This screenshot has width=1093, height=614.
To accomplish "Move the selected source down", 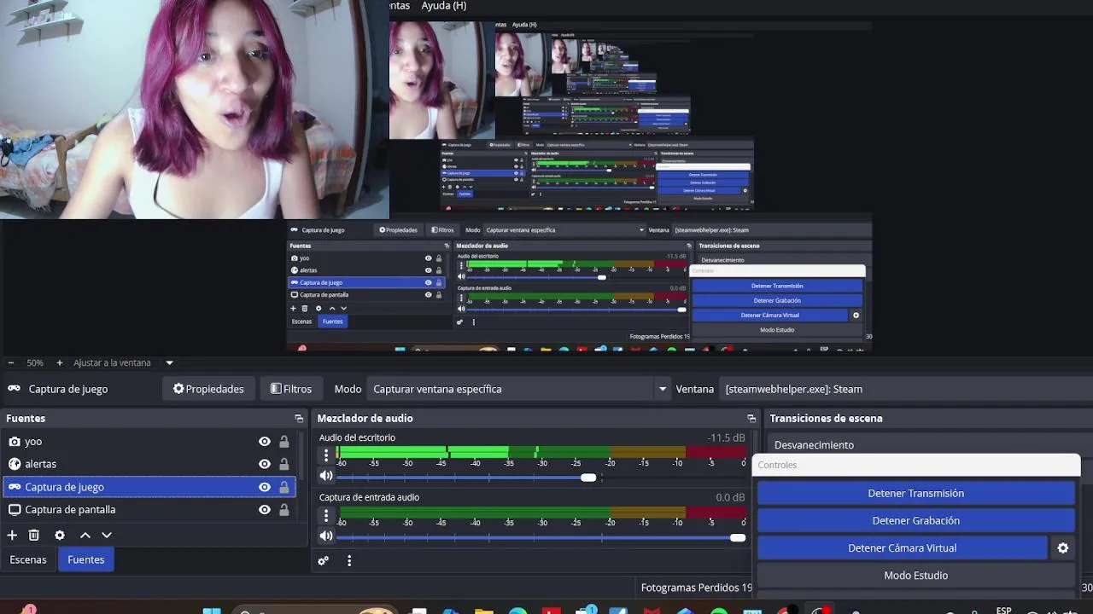I will (x=107, y=536).
